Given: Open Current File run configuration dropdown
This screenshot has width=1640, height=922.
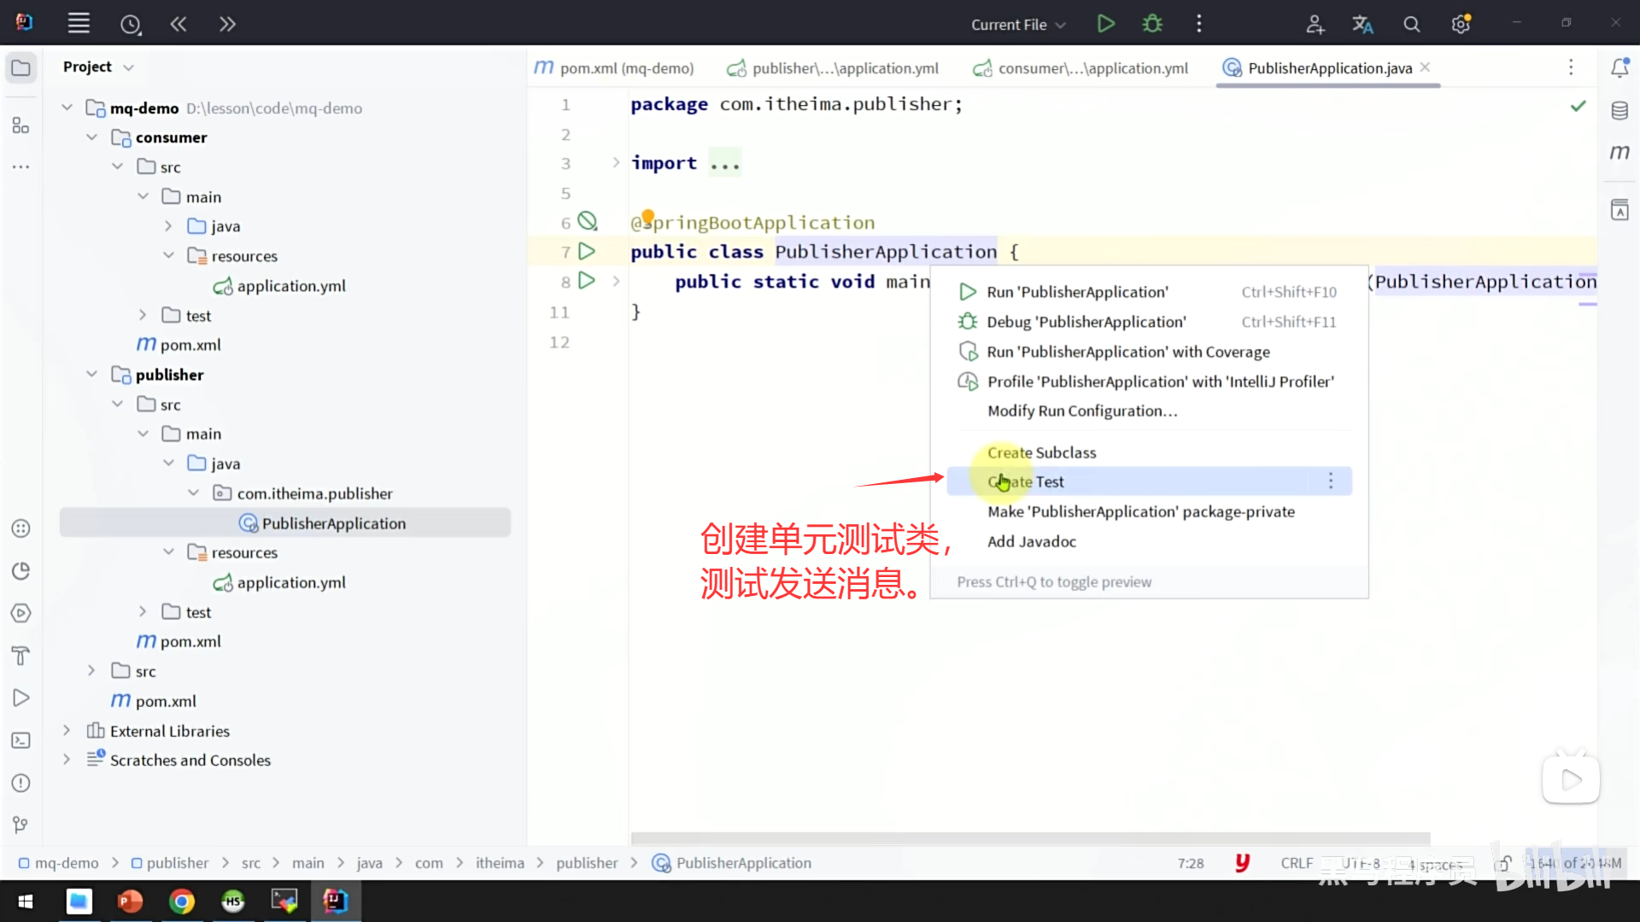Looking at the screenshot, I should tap(1018, 25).
